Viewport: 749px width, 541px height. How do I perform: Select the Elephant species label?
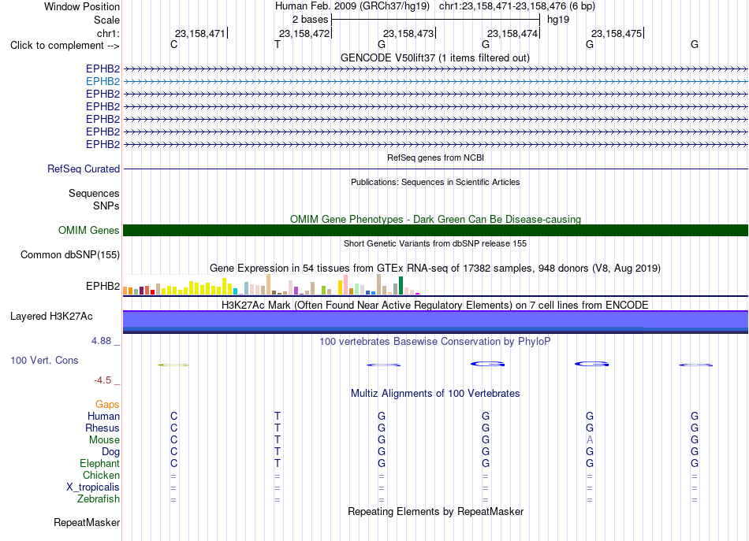(100, 463)
